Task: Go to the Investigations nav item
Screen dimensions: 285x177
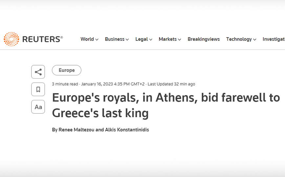Action: (x=274, y=39)
